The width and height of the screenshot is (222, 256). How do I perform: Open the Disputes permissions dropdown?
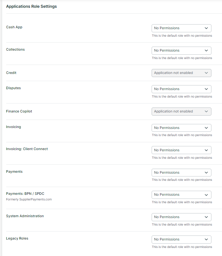(181, 89)
